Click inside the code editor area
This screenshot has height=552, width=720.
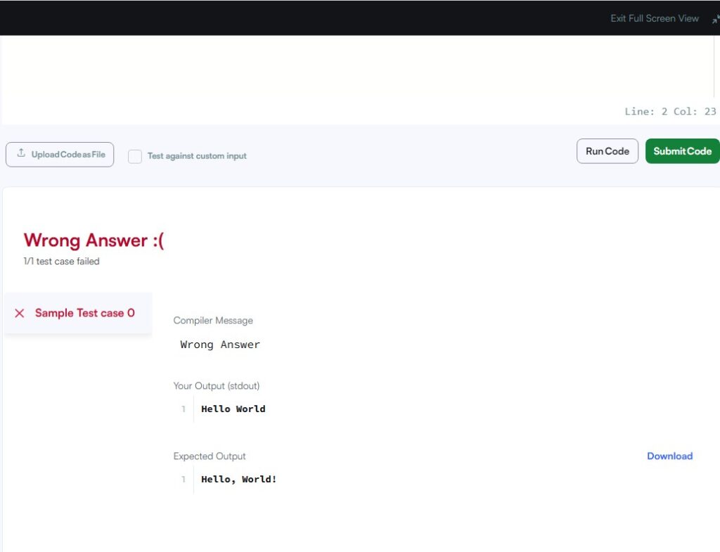coord(352,70)
